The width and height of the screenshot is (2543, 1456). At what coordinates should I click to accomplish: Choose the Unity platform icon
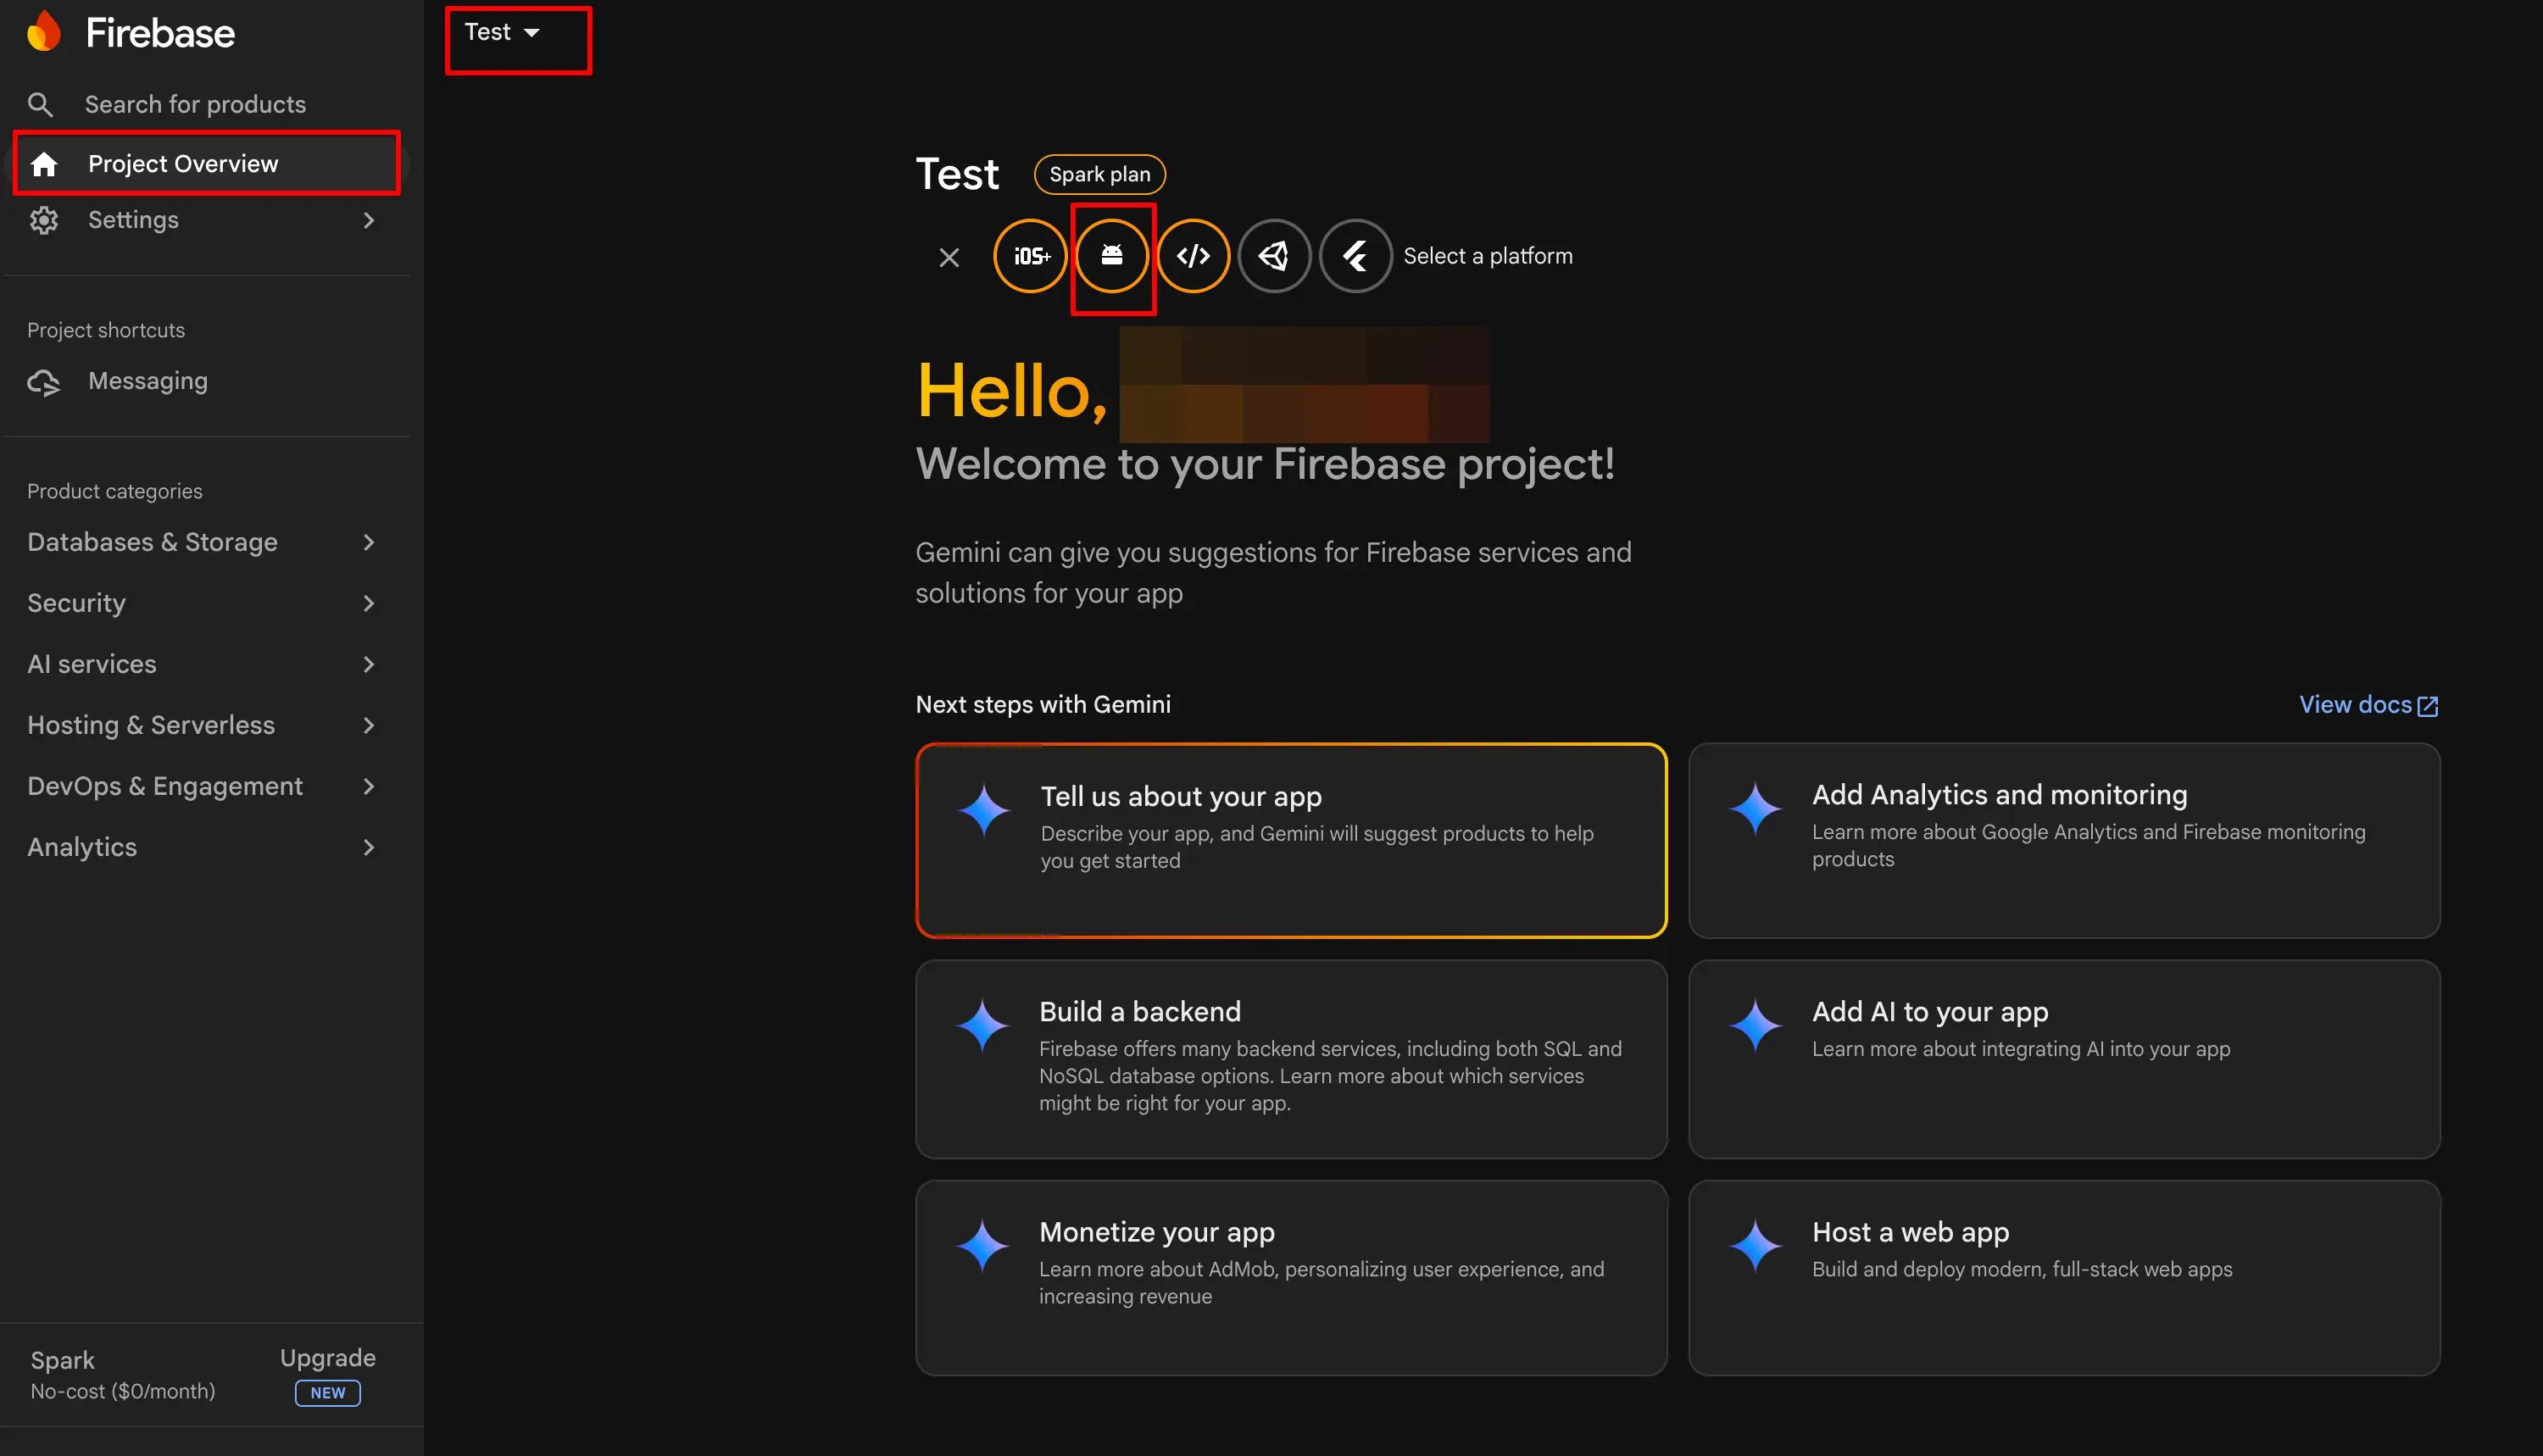pyautogui.click(x=1274, y=256)
